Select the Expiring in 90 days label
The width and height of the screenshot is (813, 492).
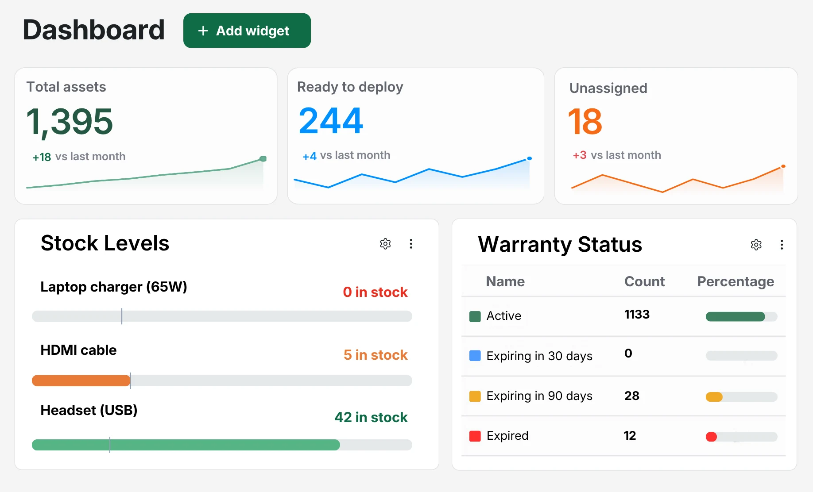539,396
